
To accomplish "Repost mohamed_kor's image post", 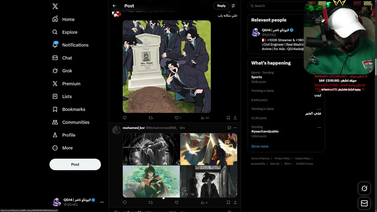I will tap(151, 203).
